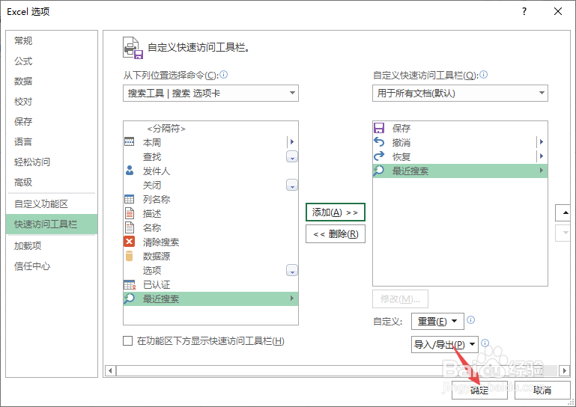This screenshot has width=576, height=407.
Task: Click the 添加(A) >> button
Action: click(x=336, y=212)
